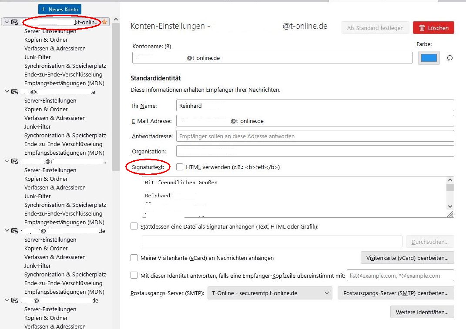This screenshot has height=329, width=466.
Task: Enable HTML verwenden checkbox
Action: (x=180, y=167)
